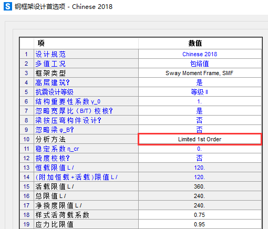
Task: Edit the 活载限值 L/ value 360
Action: click(x=200, y=186)
